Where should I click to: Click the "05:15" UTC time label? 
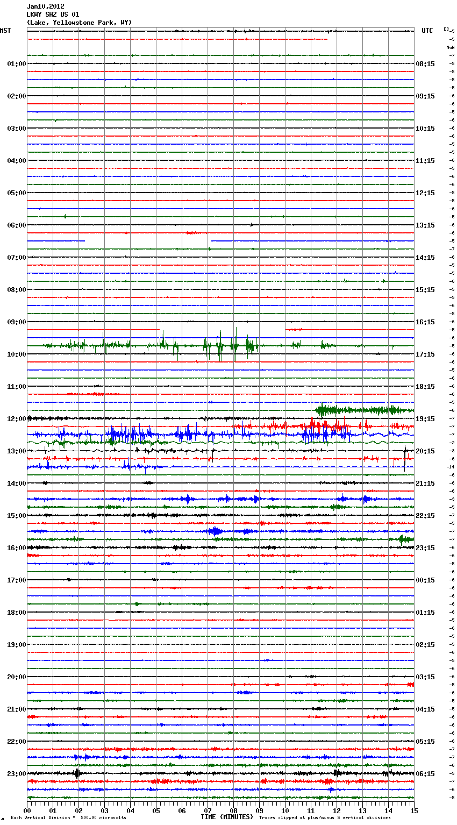(x=425, y=742)
